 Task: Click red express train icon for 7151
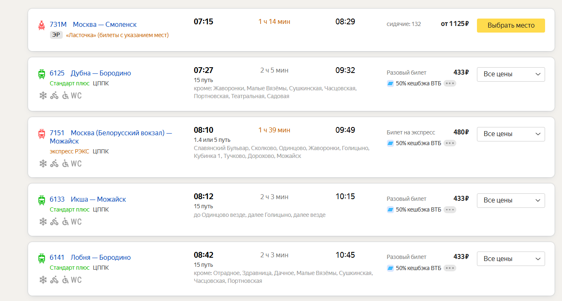point(42,134)
